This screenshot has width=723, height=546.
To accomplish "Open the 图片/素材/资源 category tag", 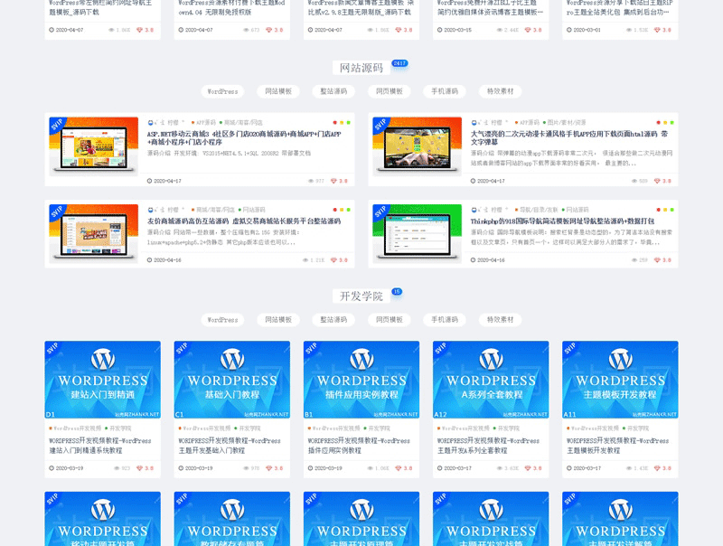I will coord(565,123).
